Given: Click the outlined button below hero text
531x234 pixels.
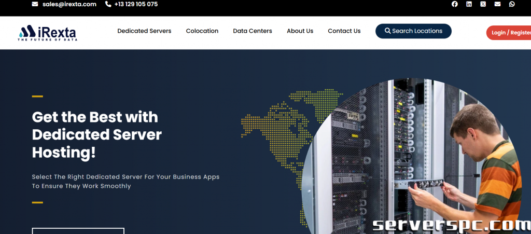Looking at the screenshot, I should 78,231.
